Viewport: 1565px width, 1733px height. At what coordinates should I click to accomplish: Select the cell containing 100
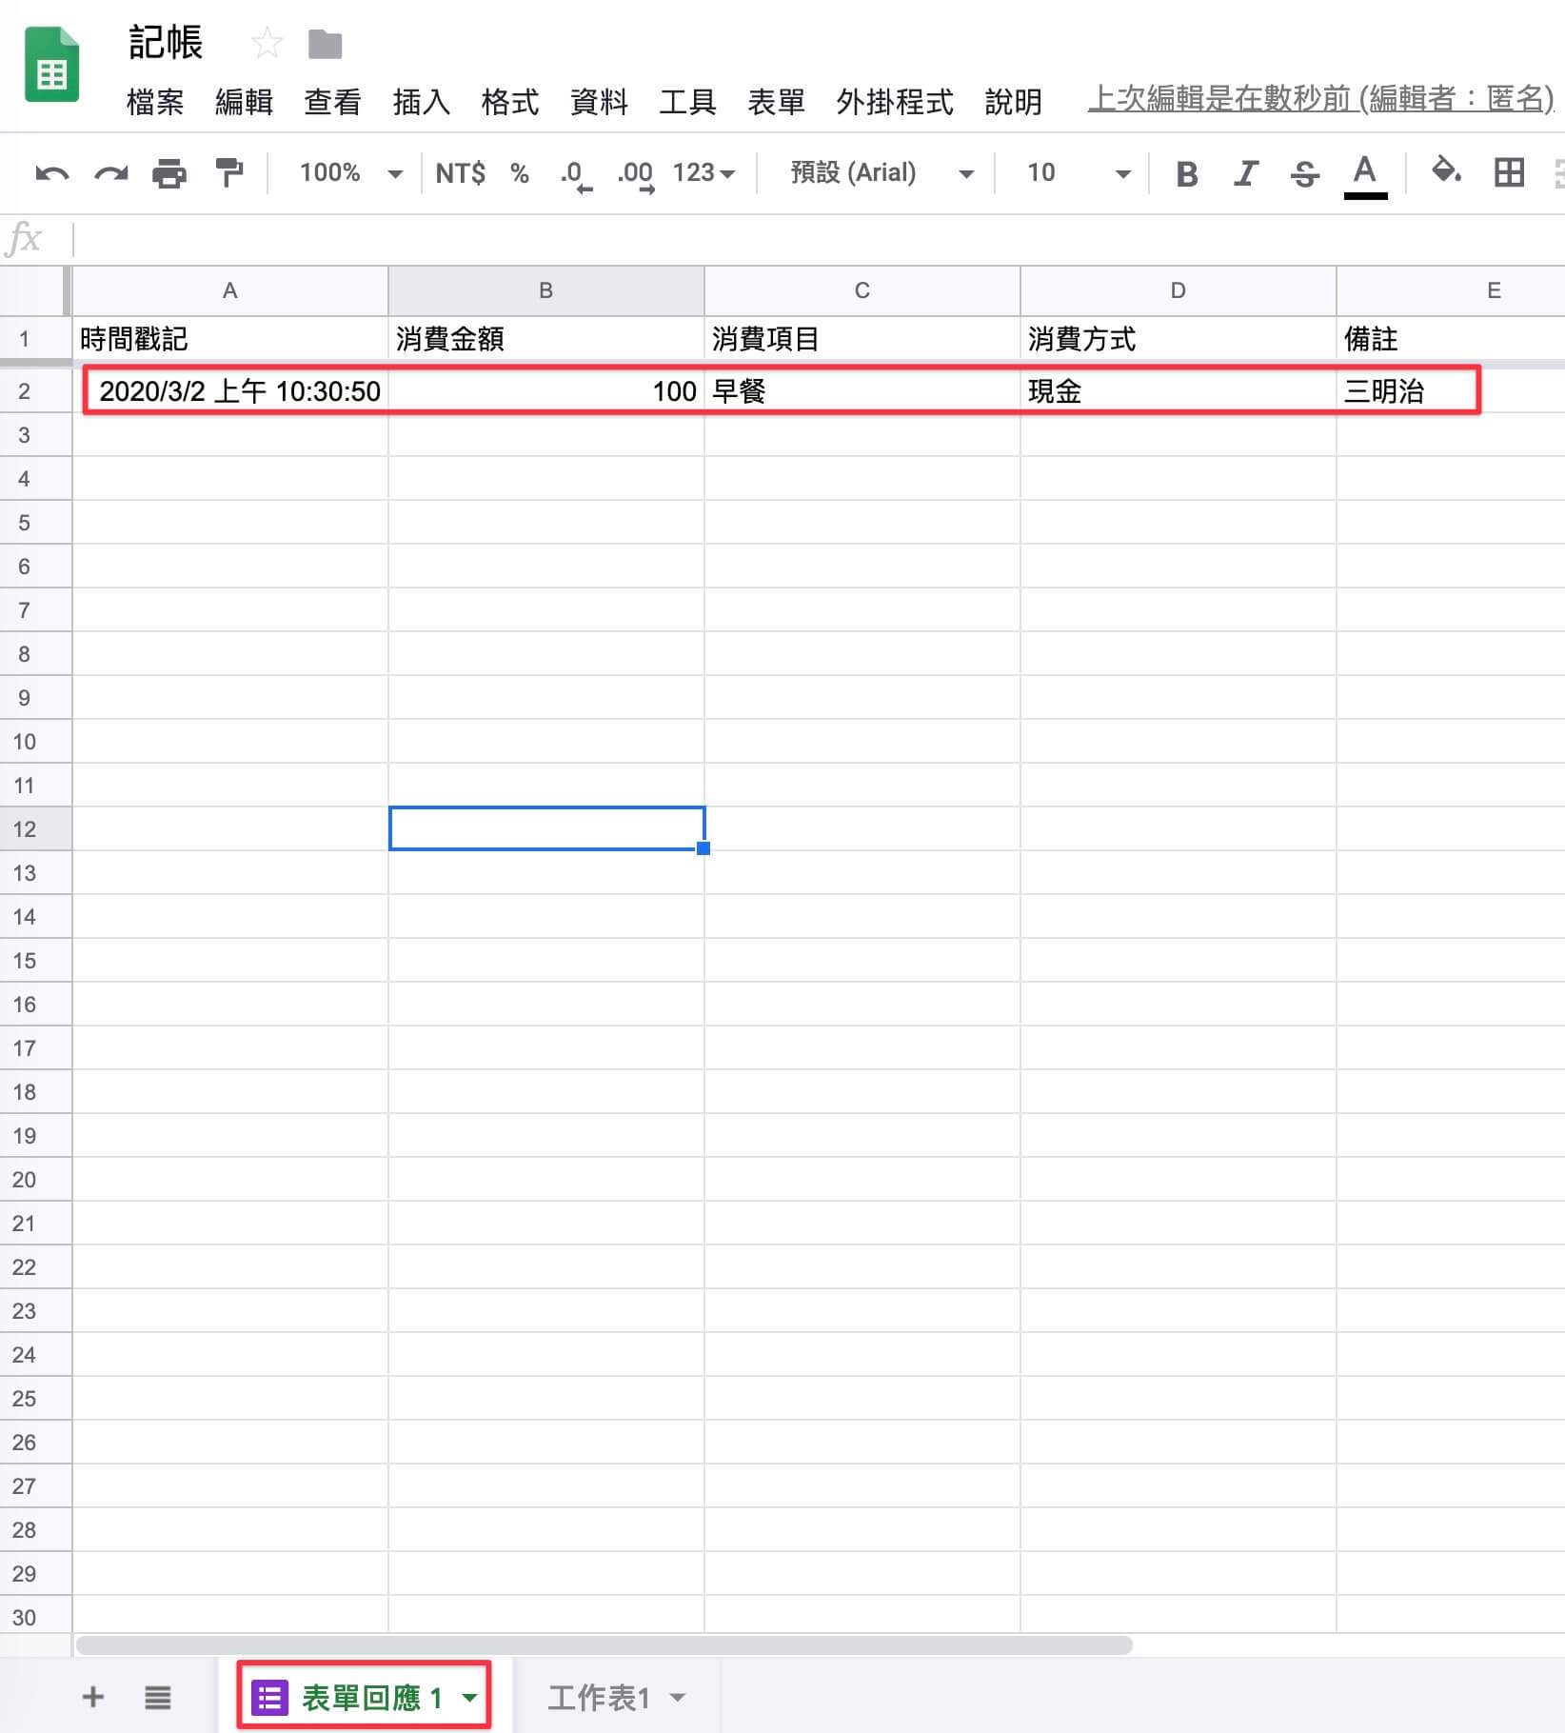point(546,391)
